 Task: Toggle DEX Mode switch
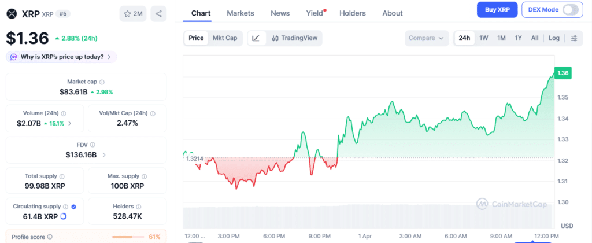[570, 10]
